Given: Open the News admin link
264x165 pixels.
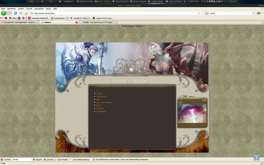Looking at the screenshot, I should tap(99, 105).
